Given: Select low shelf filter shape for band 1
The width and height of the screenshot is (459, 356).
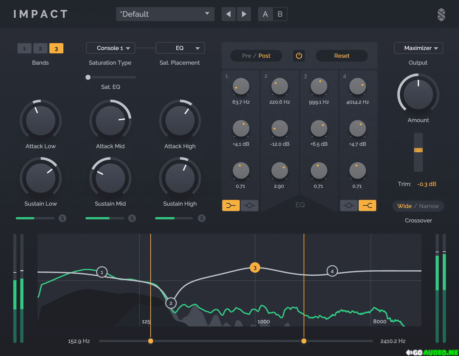Looking at the screenshot, I should 231,205.
